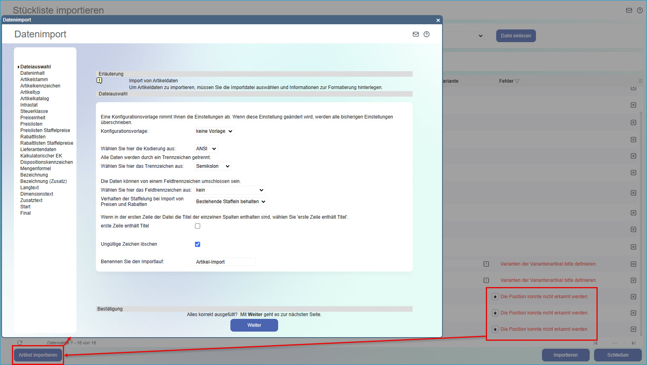Enable 'erste Zeile enthält Titel' checkbox
647x365 pixels.
pyautogui.click(x=197, y=226)
